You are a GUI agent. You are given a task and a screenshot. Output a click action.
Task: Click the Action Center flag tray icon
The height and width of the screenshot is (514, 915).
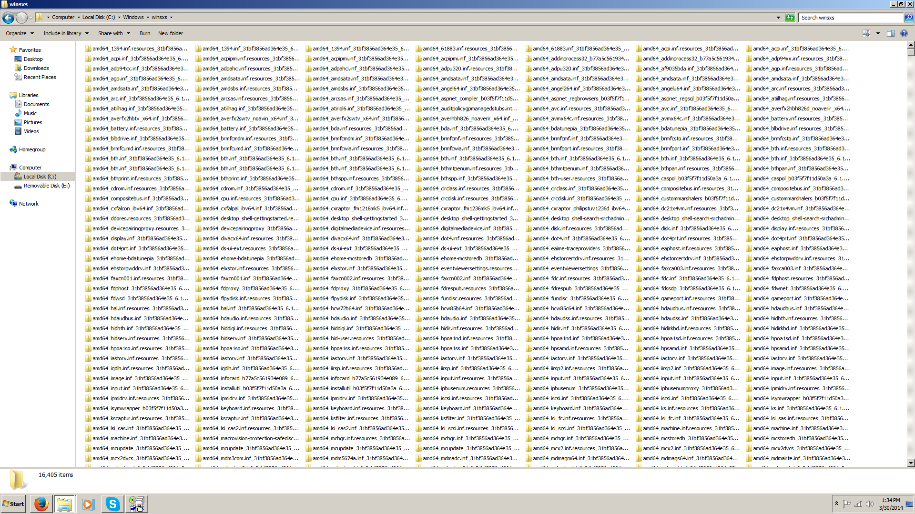click(x=847, y=504)
